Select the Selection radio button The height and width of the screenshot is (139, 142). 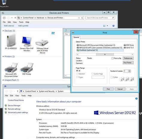(77, 74)
